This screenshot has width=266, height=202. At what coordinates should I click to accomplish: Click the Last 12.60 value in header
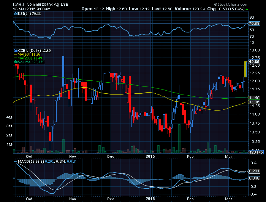coord(162,9)
